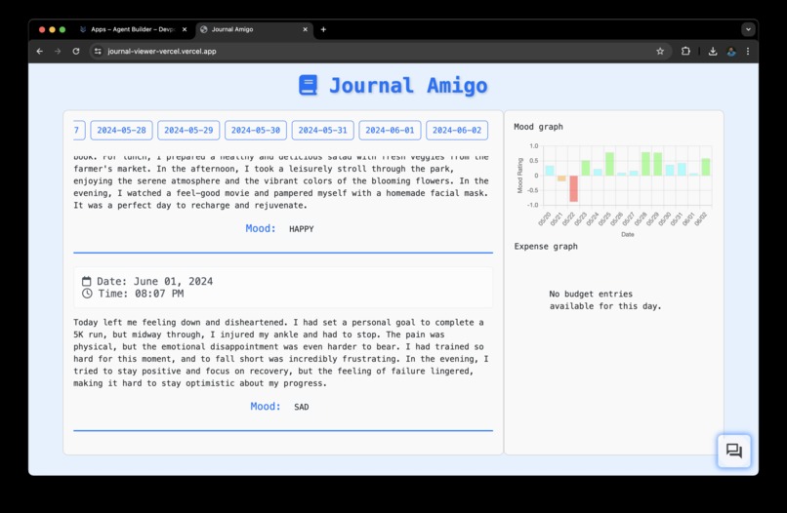Maximize the window with the green button
787x513 pixels.
pos(62,29)
